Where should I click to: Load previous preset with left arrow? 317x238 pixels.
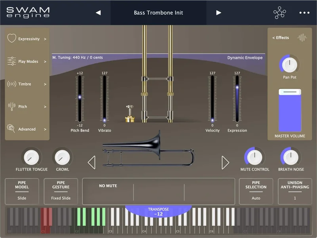[x=98, y=13]
